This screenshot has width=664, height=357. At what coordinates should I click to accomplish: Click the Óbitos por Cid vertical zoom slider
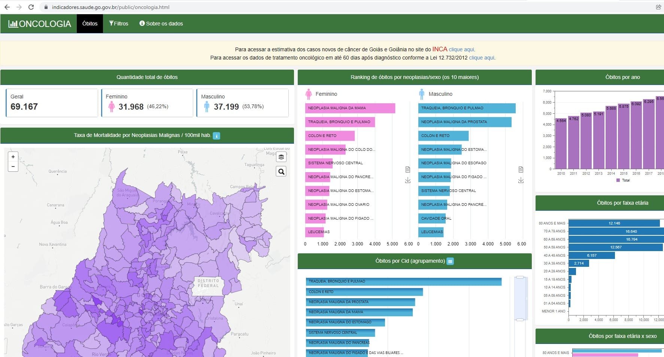(x=520, y=299)
